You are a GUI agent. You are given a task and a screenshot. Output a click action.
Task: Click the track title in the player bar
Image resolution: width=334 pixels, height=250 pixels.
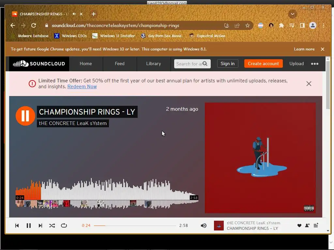click(x=252, y=228)
